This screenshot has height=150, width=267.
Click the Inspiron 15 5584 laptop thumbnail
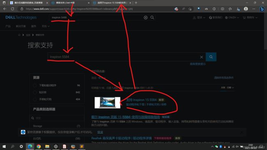click(x=108, y=102)
